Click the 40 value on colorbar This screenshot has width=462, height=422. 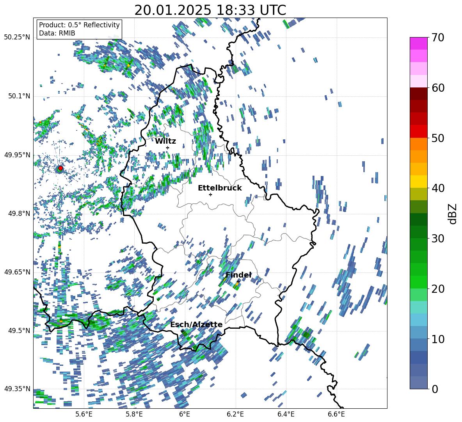[438, 188]
